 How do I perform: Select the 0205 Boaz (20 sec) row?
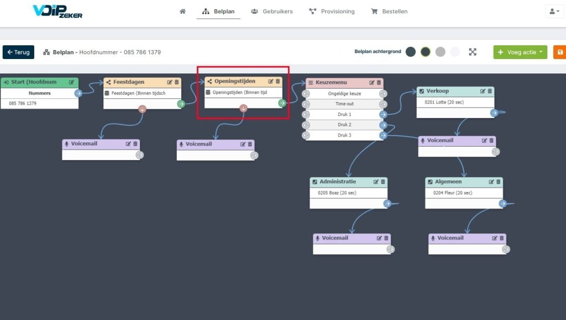tap(349, 193)
